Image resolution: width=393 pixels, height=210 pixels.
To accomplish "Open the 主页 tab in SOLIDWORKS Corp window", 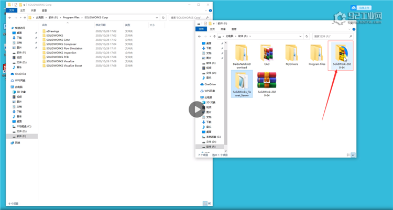I will point(23,10).
